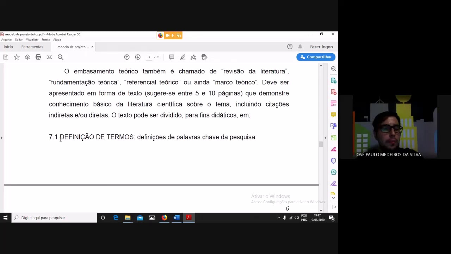Viewport: 451px width, 254px height.
Task: Open File Explorer from taskbar
Action: pos(128,218)
